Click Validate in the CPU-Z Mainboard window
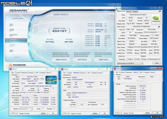This screenshot has height=119, width=167. point(95,114)
